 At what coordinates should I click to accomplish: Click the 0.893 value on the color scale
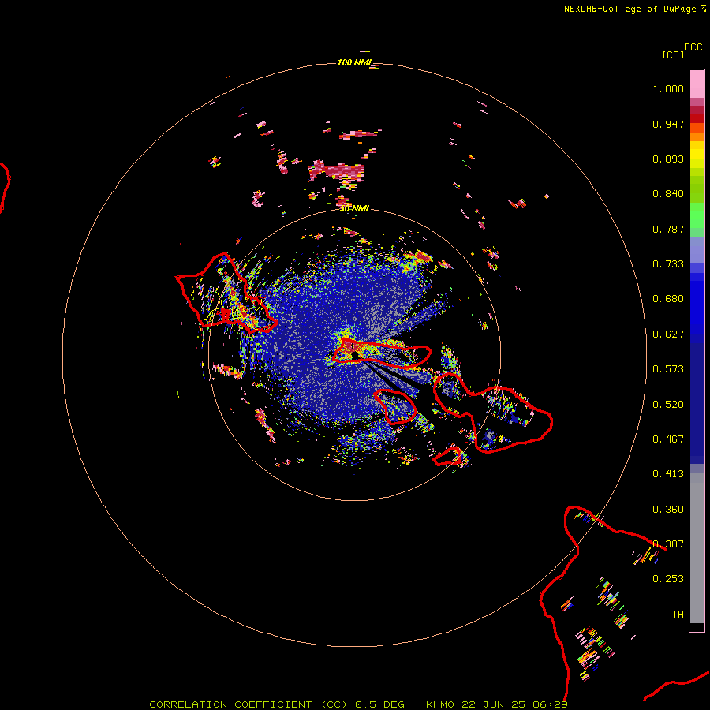[668, 159]
